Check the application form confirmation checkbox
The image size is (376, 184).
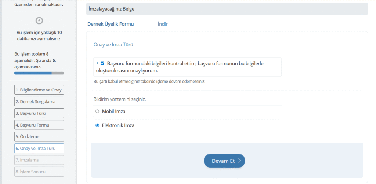pyautogui.click(x=102, y=63)
